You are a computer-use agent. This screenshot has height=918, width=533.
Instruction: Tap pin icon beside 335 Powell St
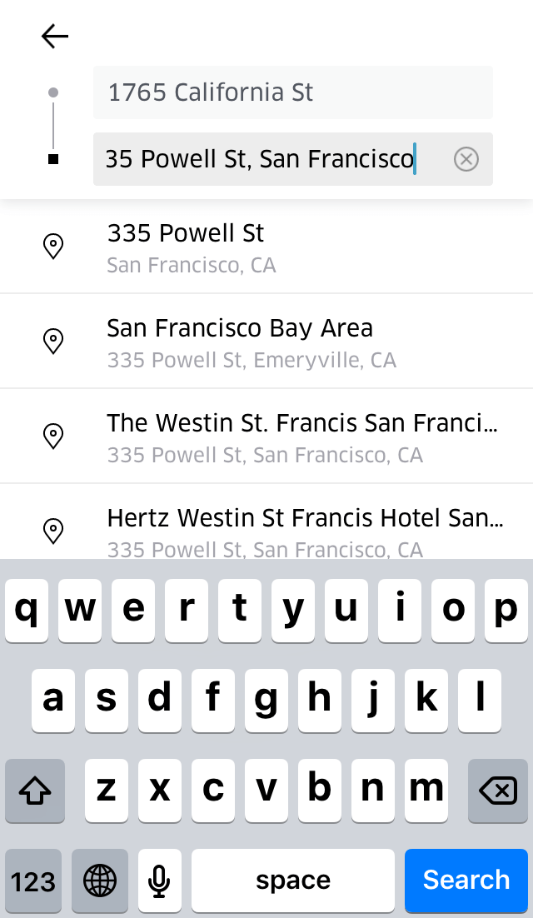(x=53, y=247)
